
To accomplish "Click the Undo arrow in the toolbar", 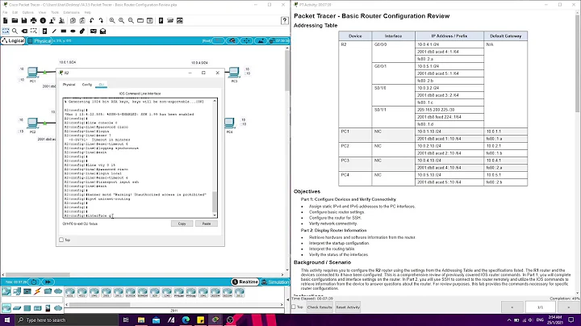I will [x=91, y=20].
